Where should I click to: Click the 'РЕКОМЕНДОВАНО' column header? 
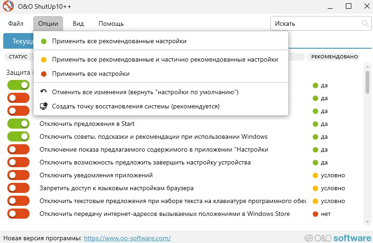[x=334, y=57]
